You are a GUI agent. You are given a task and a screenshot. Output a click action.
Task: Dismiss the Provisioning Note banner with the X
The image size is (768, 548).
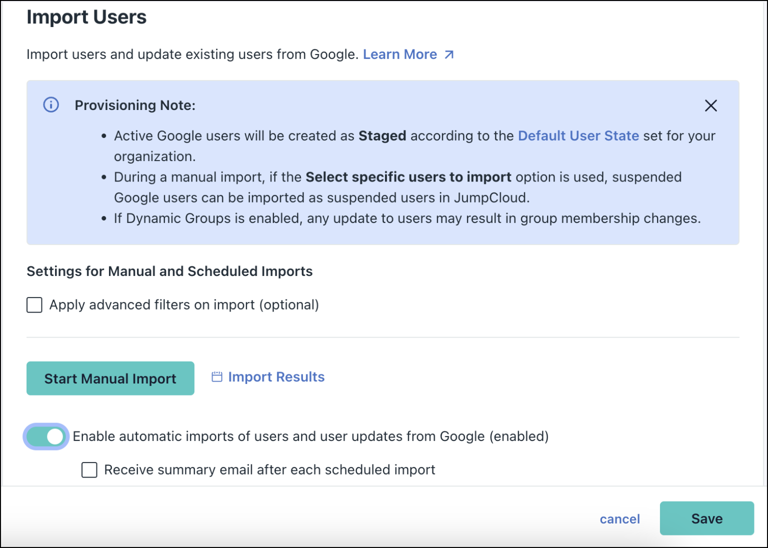[x=710, y=105]
